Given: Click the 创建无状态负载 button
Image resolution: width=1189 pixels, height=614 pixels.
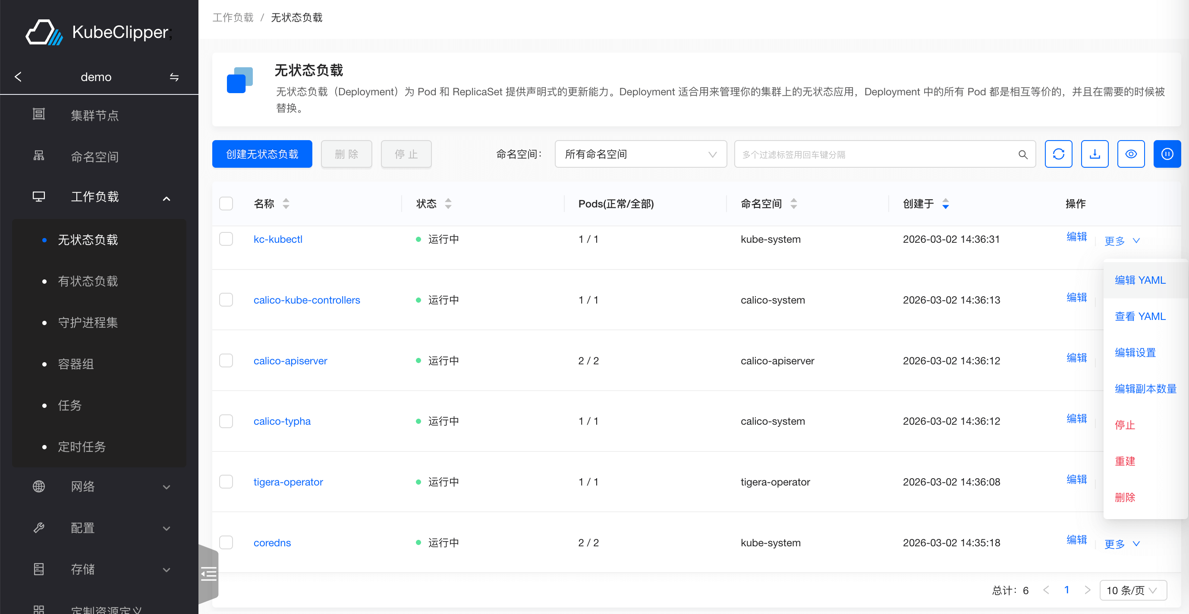Looking at the screenshot, I should [x=262, y=154].
